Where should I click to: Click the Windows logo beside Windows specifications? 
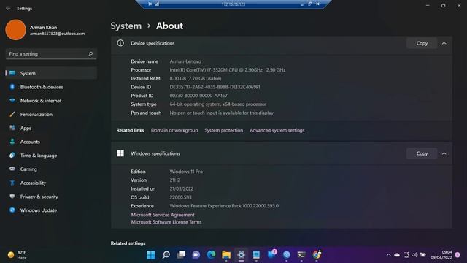pyautogui.click(x=120, y=153)
